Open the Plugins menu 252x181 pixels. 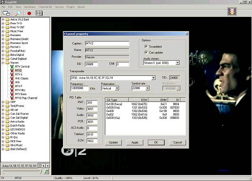coord(71,7)
